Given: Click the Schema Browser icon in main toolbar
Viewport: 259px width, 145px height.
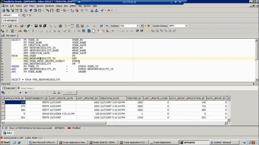Looking at the screenshot, I should pyautogui.click(x=8, y=10).
